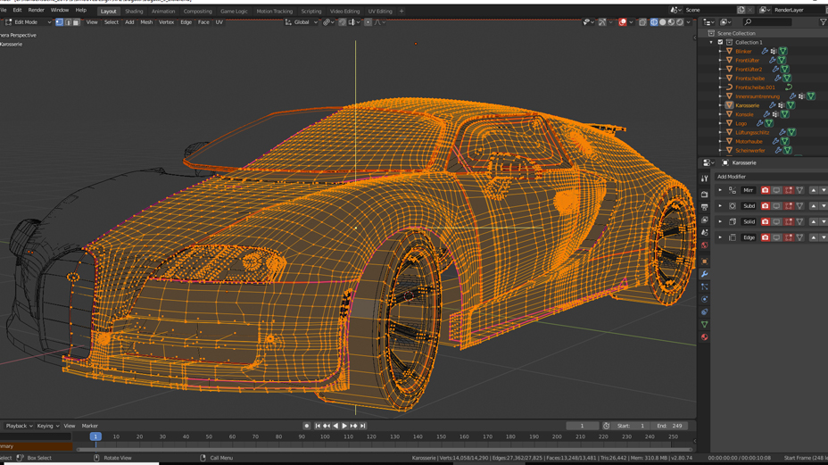
Task: Click the Edge Split modifier type icon
Action: tap(733, 237)
